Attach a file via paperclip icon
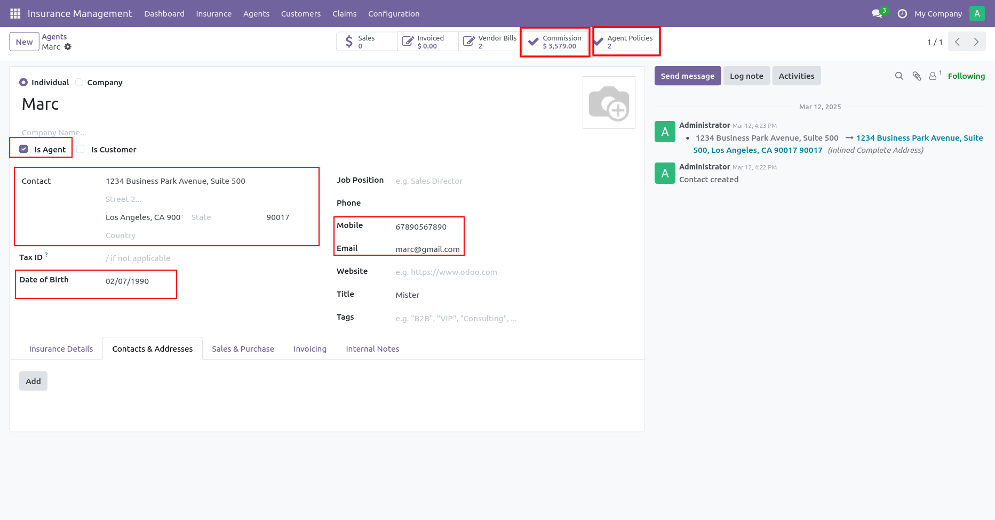 917,76
